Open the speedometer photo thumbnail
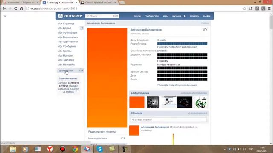The image size is (273, 153). pyautogui.click(x=185, y=102)
